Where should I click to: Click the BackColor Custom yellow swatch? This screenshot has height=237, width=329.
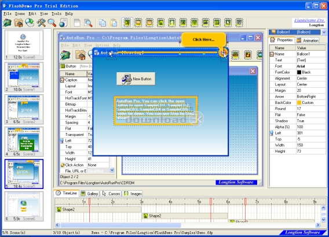(299, 102)
